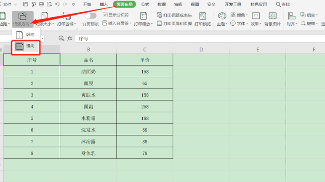Click the zoom magnifier icon beside fx
The height and width of the screenshot is (182, 325).
[x=61, y=38]
